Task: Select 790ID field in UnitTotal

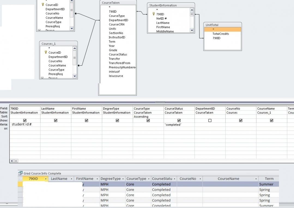Action: coord(216,38)
